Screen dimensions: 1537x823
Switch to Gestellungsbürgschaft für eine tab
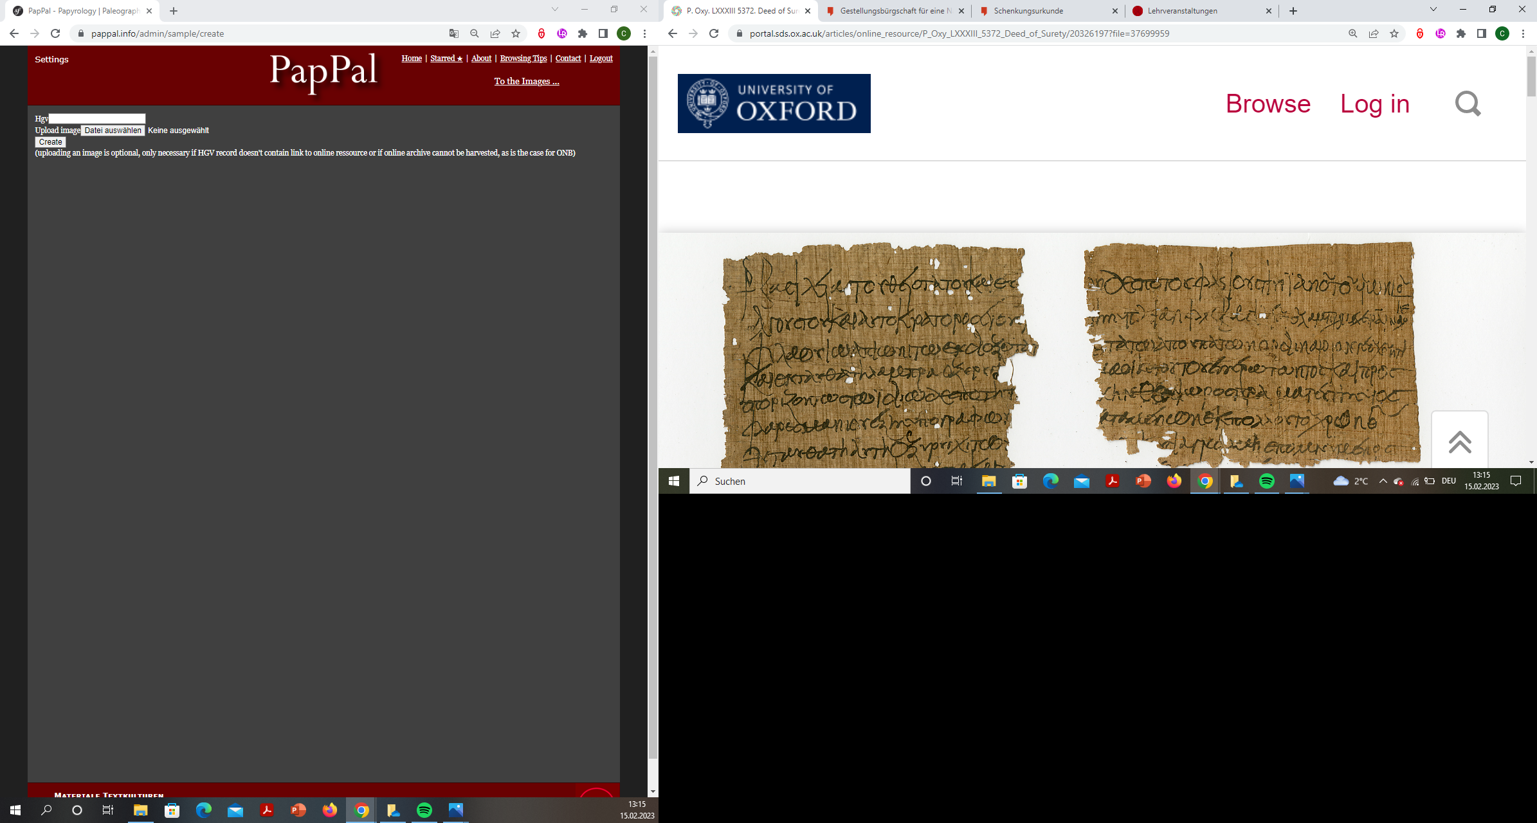click(x=895, y=11)
